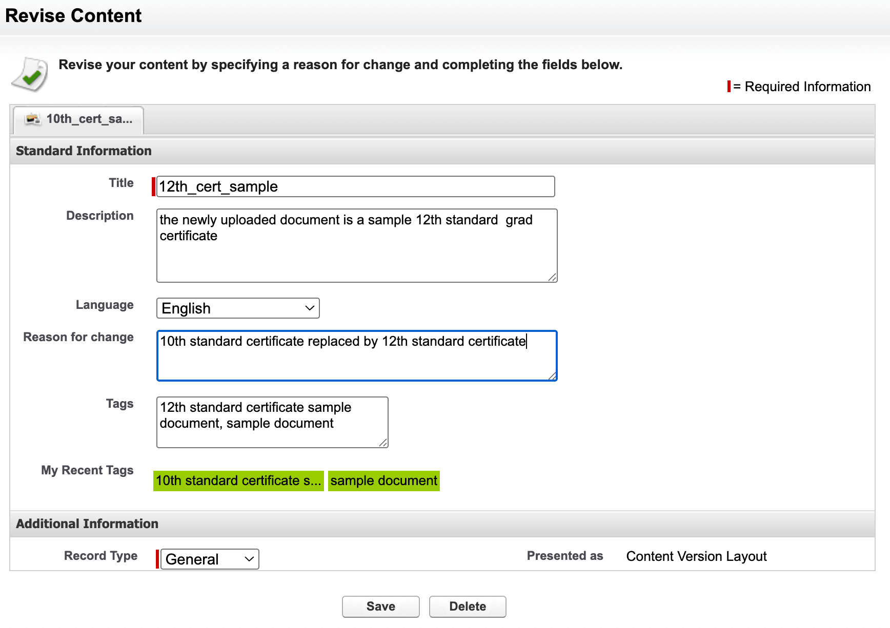This screenshot has height=628, width=890.
Task: Click the file type icon on the content tab
Action: click(32, 119)
